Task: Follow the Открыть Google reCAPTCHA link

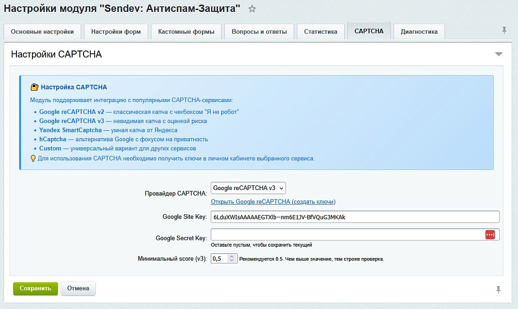Action: click(273, 201)
